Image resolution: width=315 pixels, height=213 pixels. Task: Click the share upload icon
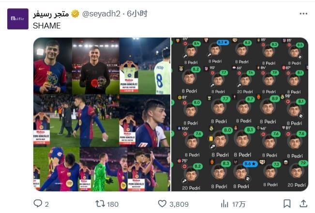tap(303, 204)
